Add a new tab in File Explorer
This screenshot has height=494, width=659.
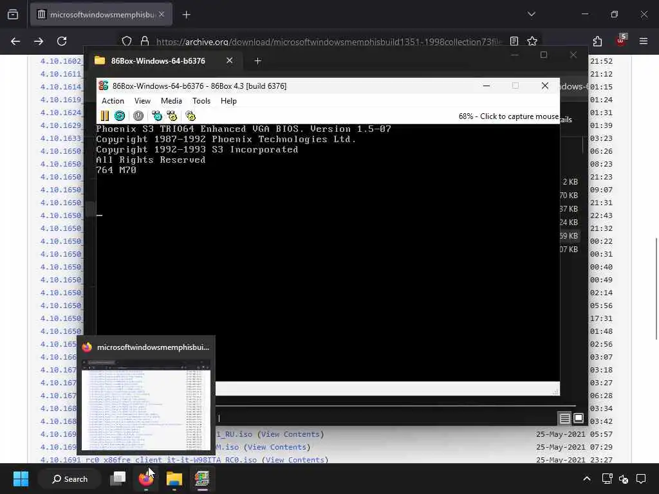tap(257, 61)
